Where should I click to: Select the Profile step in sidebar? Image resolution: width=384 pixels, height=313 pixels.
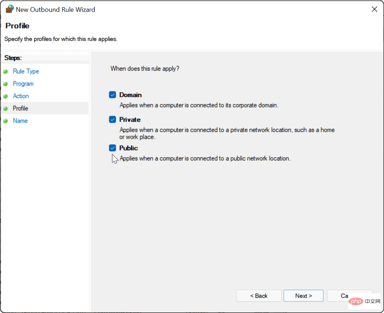click(x=45, y=108)
